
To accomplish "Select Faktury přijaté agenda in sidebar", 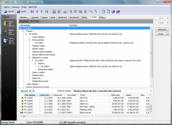I will (x=9, y=41).
